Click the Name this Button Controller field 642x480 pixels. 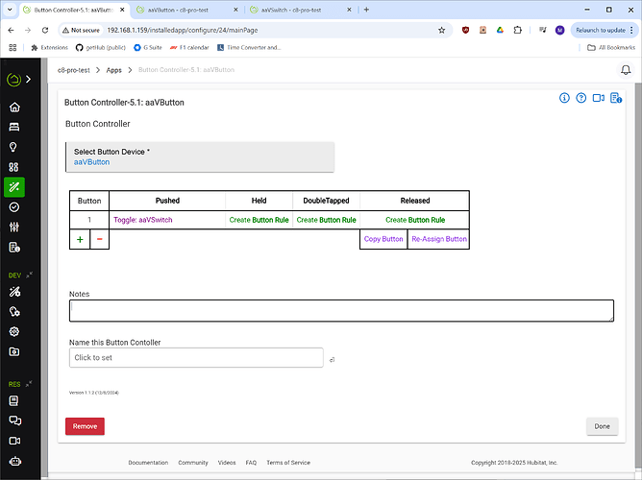196,358
